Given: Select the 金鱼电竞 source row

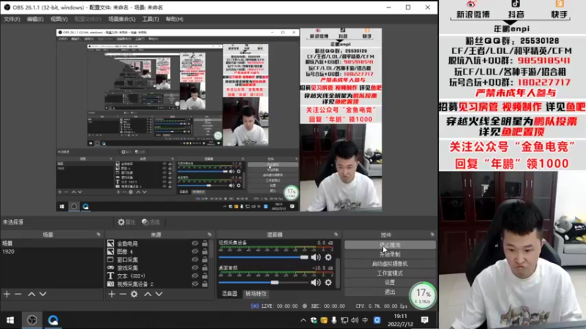Looking at the screenshot, I should click(x=158, y=243).
